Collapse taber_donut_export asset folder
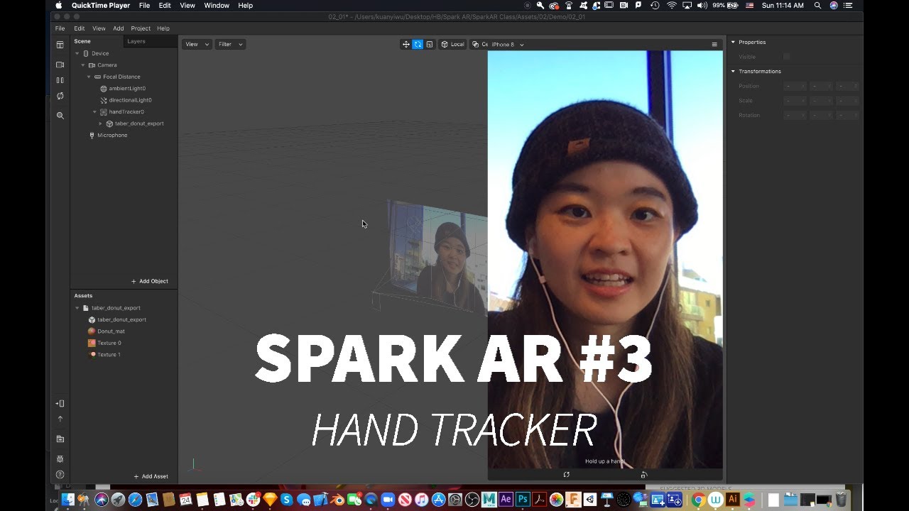This screenshot has width=909, height=511. point(77,308)
